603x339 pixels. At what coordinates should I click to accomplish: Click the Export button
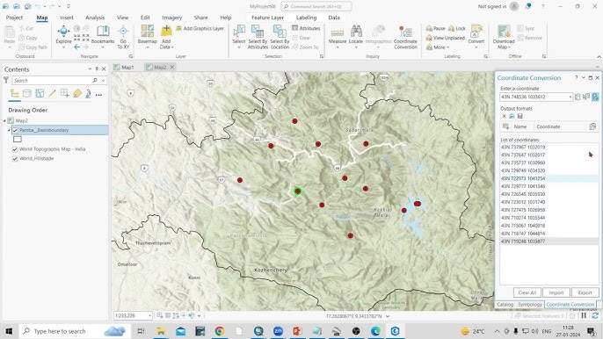click(585, 292)
